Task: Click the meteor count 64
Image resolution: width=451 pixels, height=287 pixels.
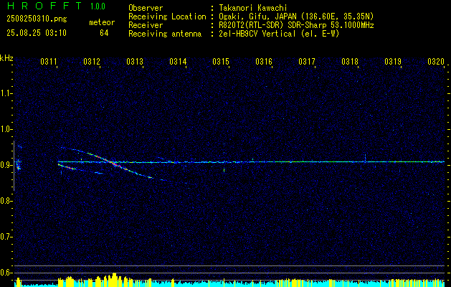Action: pyautogui.click(x=104, y=33)
